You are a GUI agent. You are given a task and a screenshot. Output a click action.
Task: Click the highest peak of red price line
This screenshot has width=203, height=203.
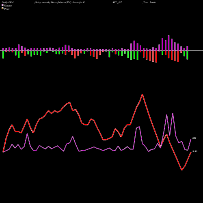click(143, 94)
